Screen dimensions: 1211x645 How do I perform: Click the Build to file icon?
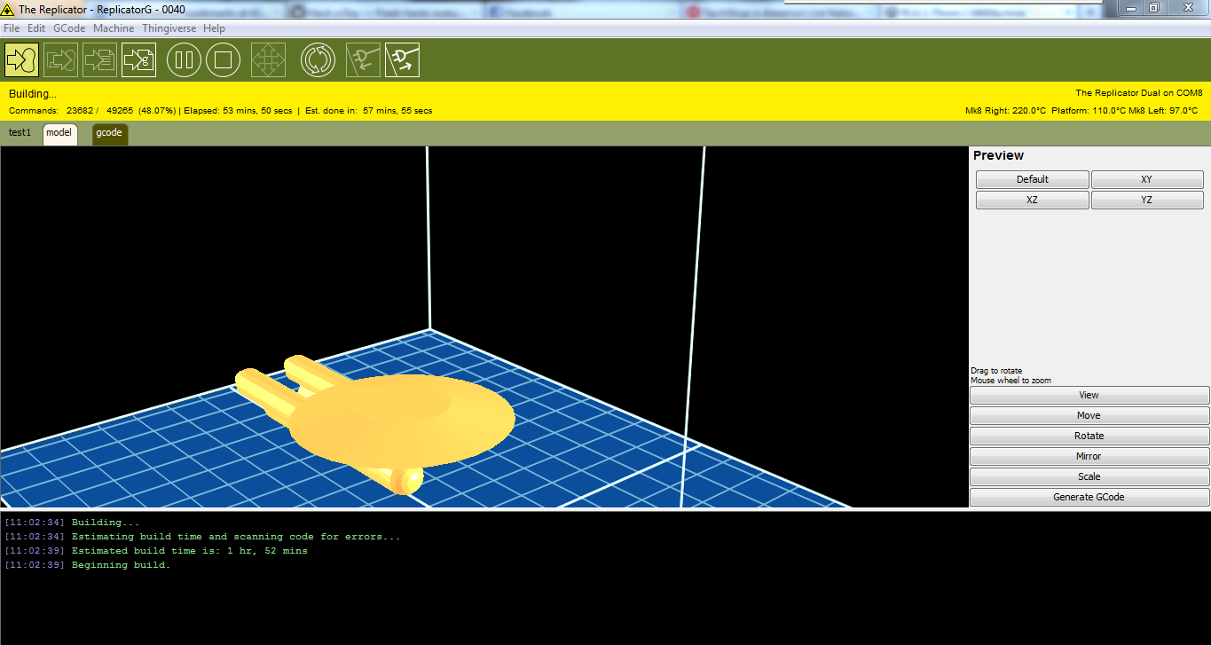coord(61,59)
